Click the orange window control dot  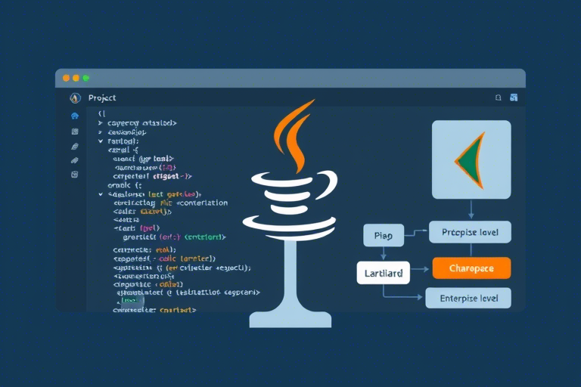[x=67, y=78]
